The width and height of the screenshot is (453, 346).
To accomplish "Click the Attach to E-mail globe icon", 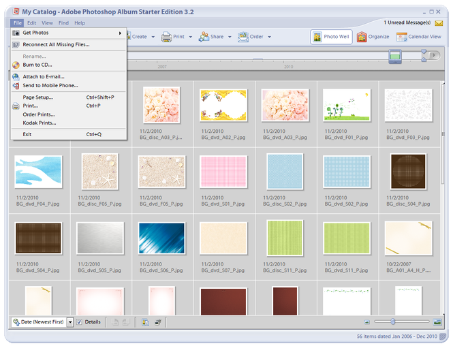I will pyautogui.click(x=16, y=77).
